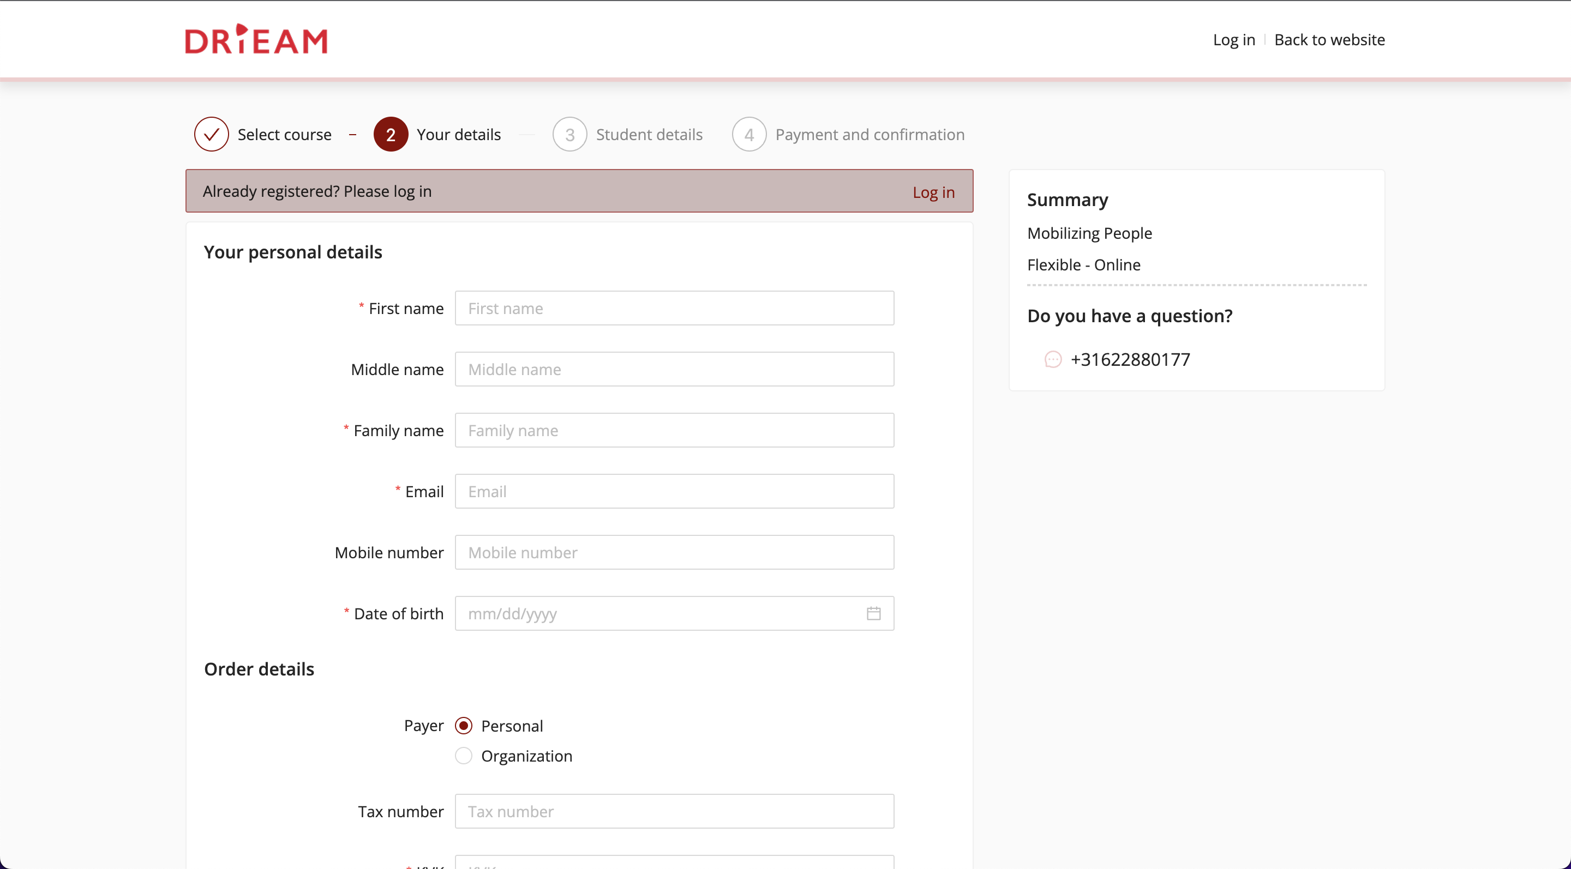1571x869 pixels.
Task: Click the step 3 circle icon
Action: point(569,134)
